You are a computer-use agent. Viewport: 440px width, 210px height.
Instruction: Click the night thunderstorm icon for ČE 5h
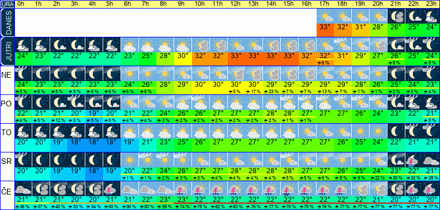click(112, 189)
